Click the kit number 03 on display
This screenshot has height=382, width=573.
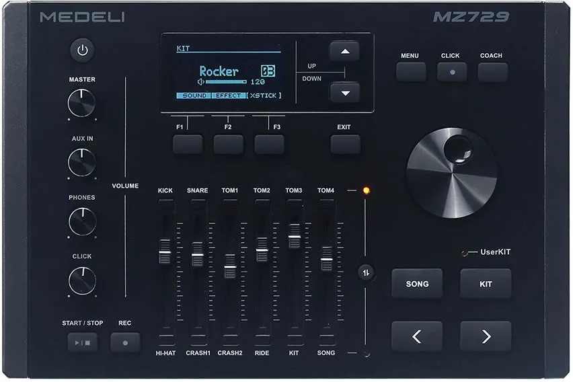pyautogui.click(x=268, y=71)
